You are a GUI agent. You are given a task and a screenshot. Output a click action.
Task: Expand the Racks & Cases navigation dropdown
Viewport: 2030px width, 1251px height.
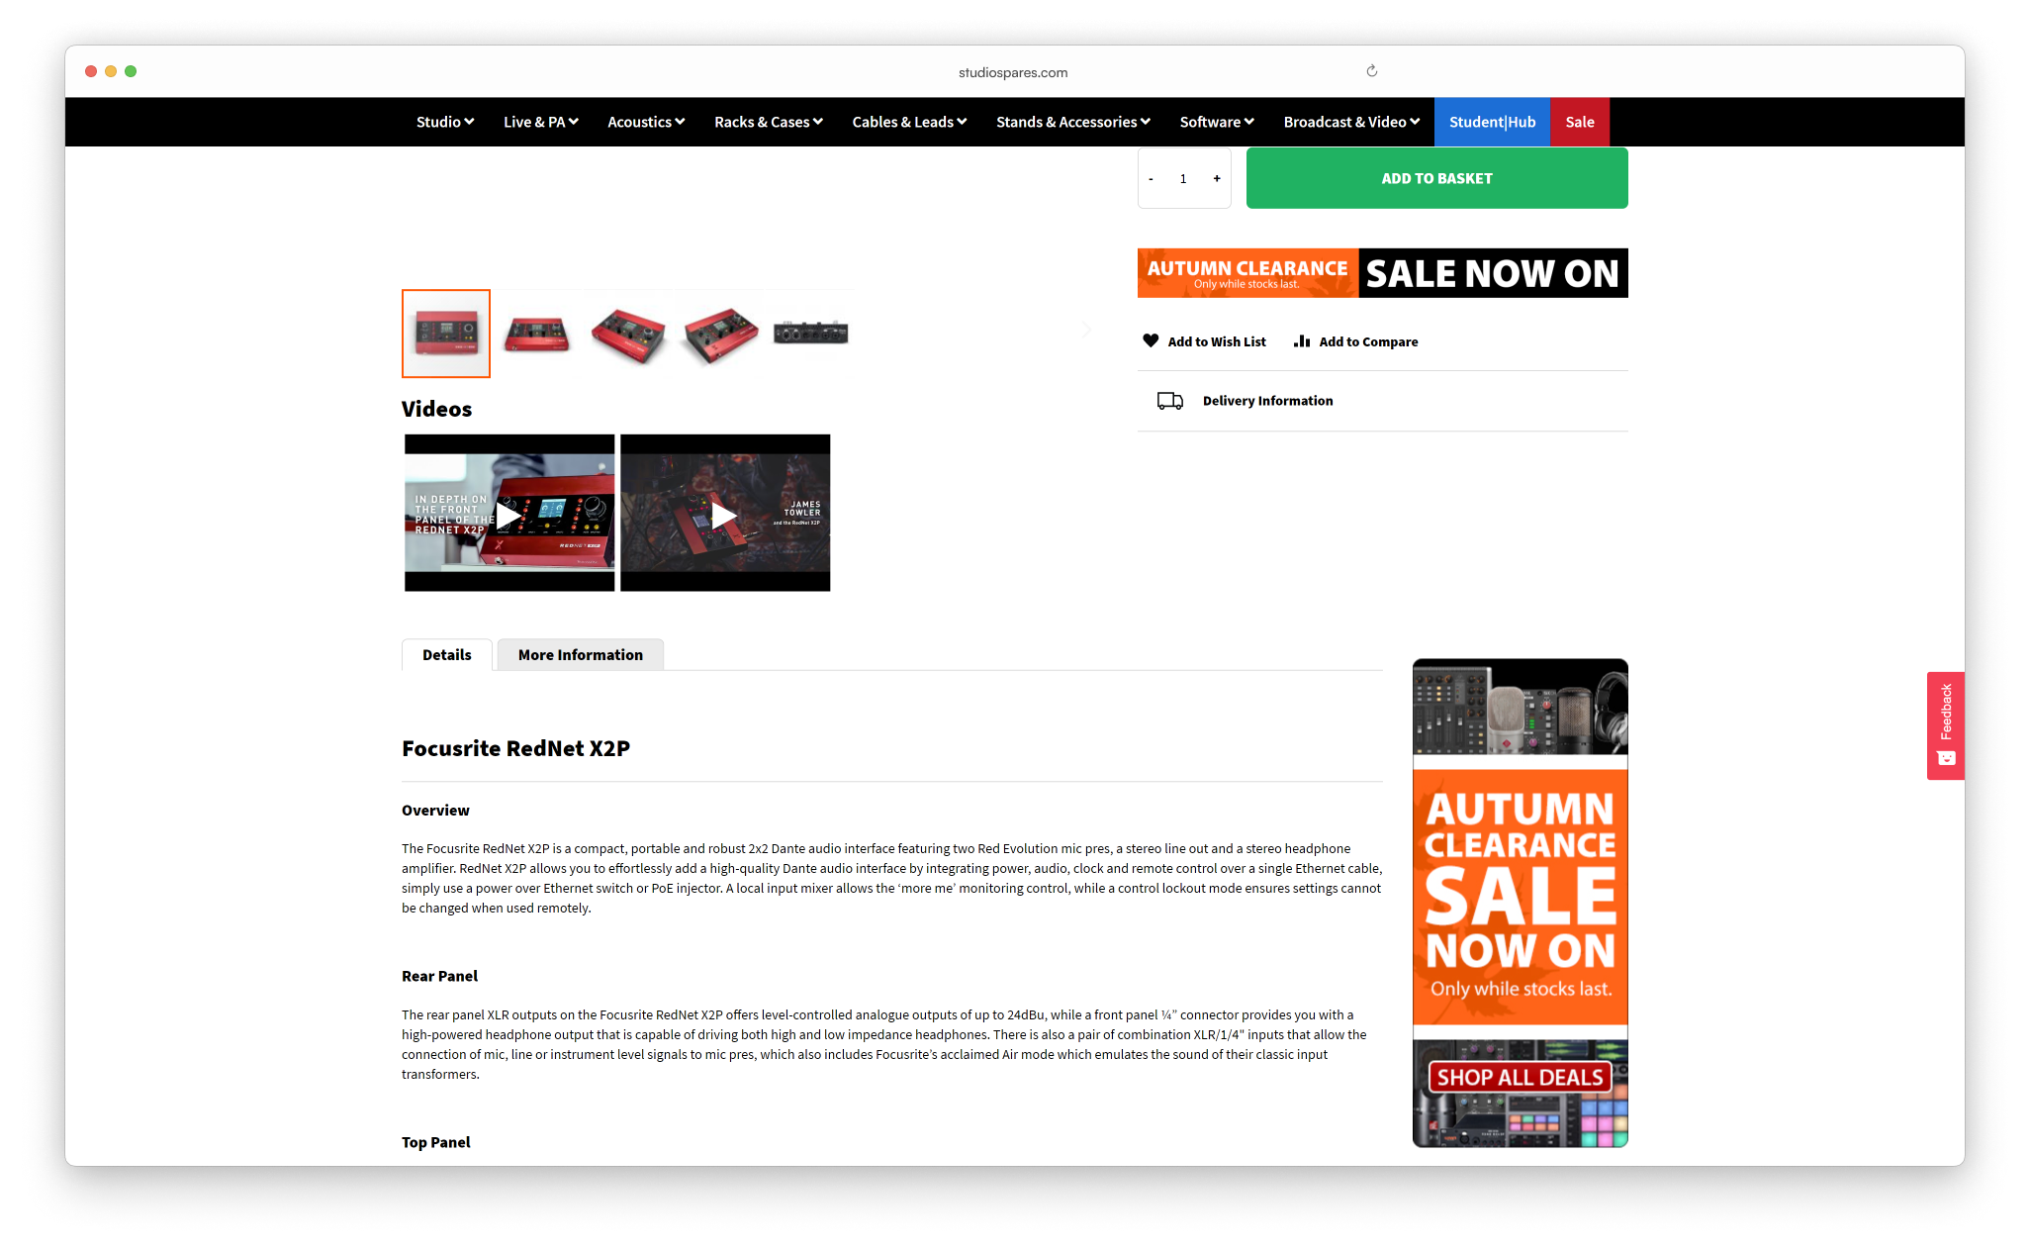pyautogui.click(x=767, y=122)
